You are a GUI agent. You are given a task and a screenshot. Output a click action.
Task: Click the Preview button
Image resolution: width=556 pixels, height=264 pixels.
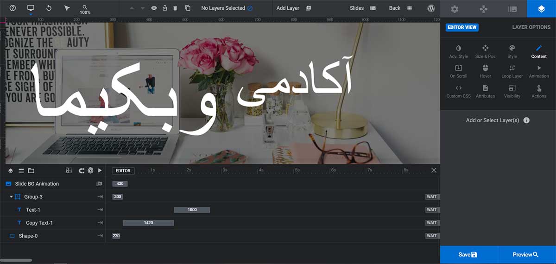527,255
